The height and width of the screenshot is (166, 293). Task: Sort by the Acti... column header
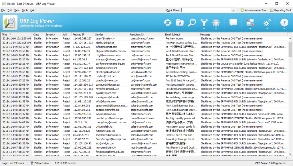click(x=66, y=34)
